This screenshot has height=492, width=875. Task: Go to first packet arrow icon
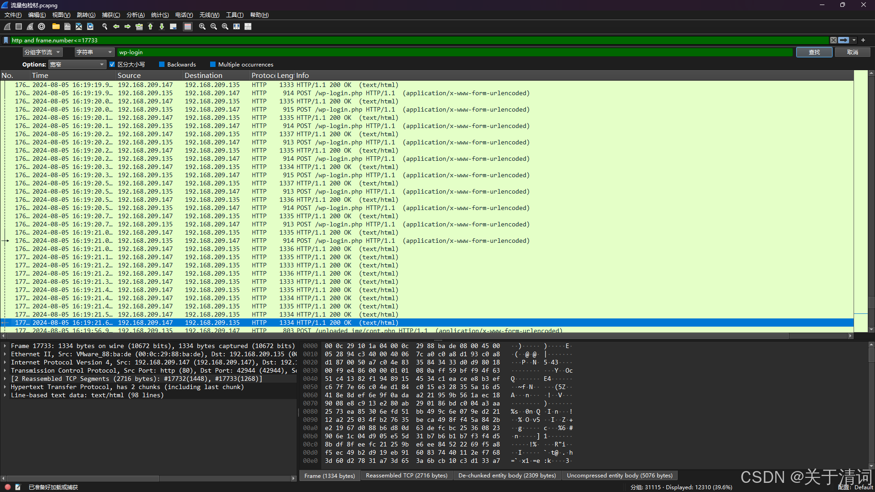[150, 27]
